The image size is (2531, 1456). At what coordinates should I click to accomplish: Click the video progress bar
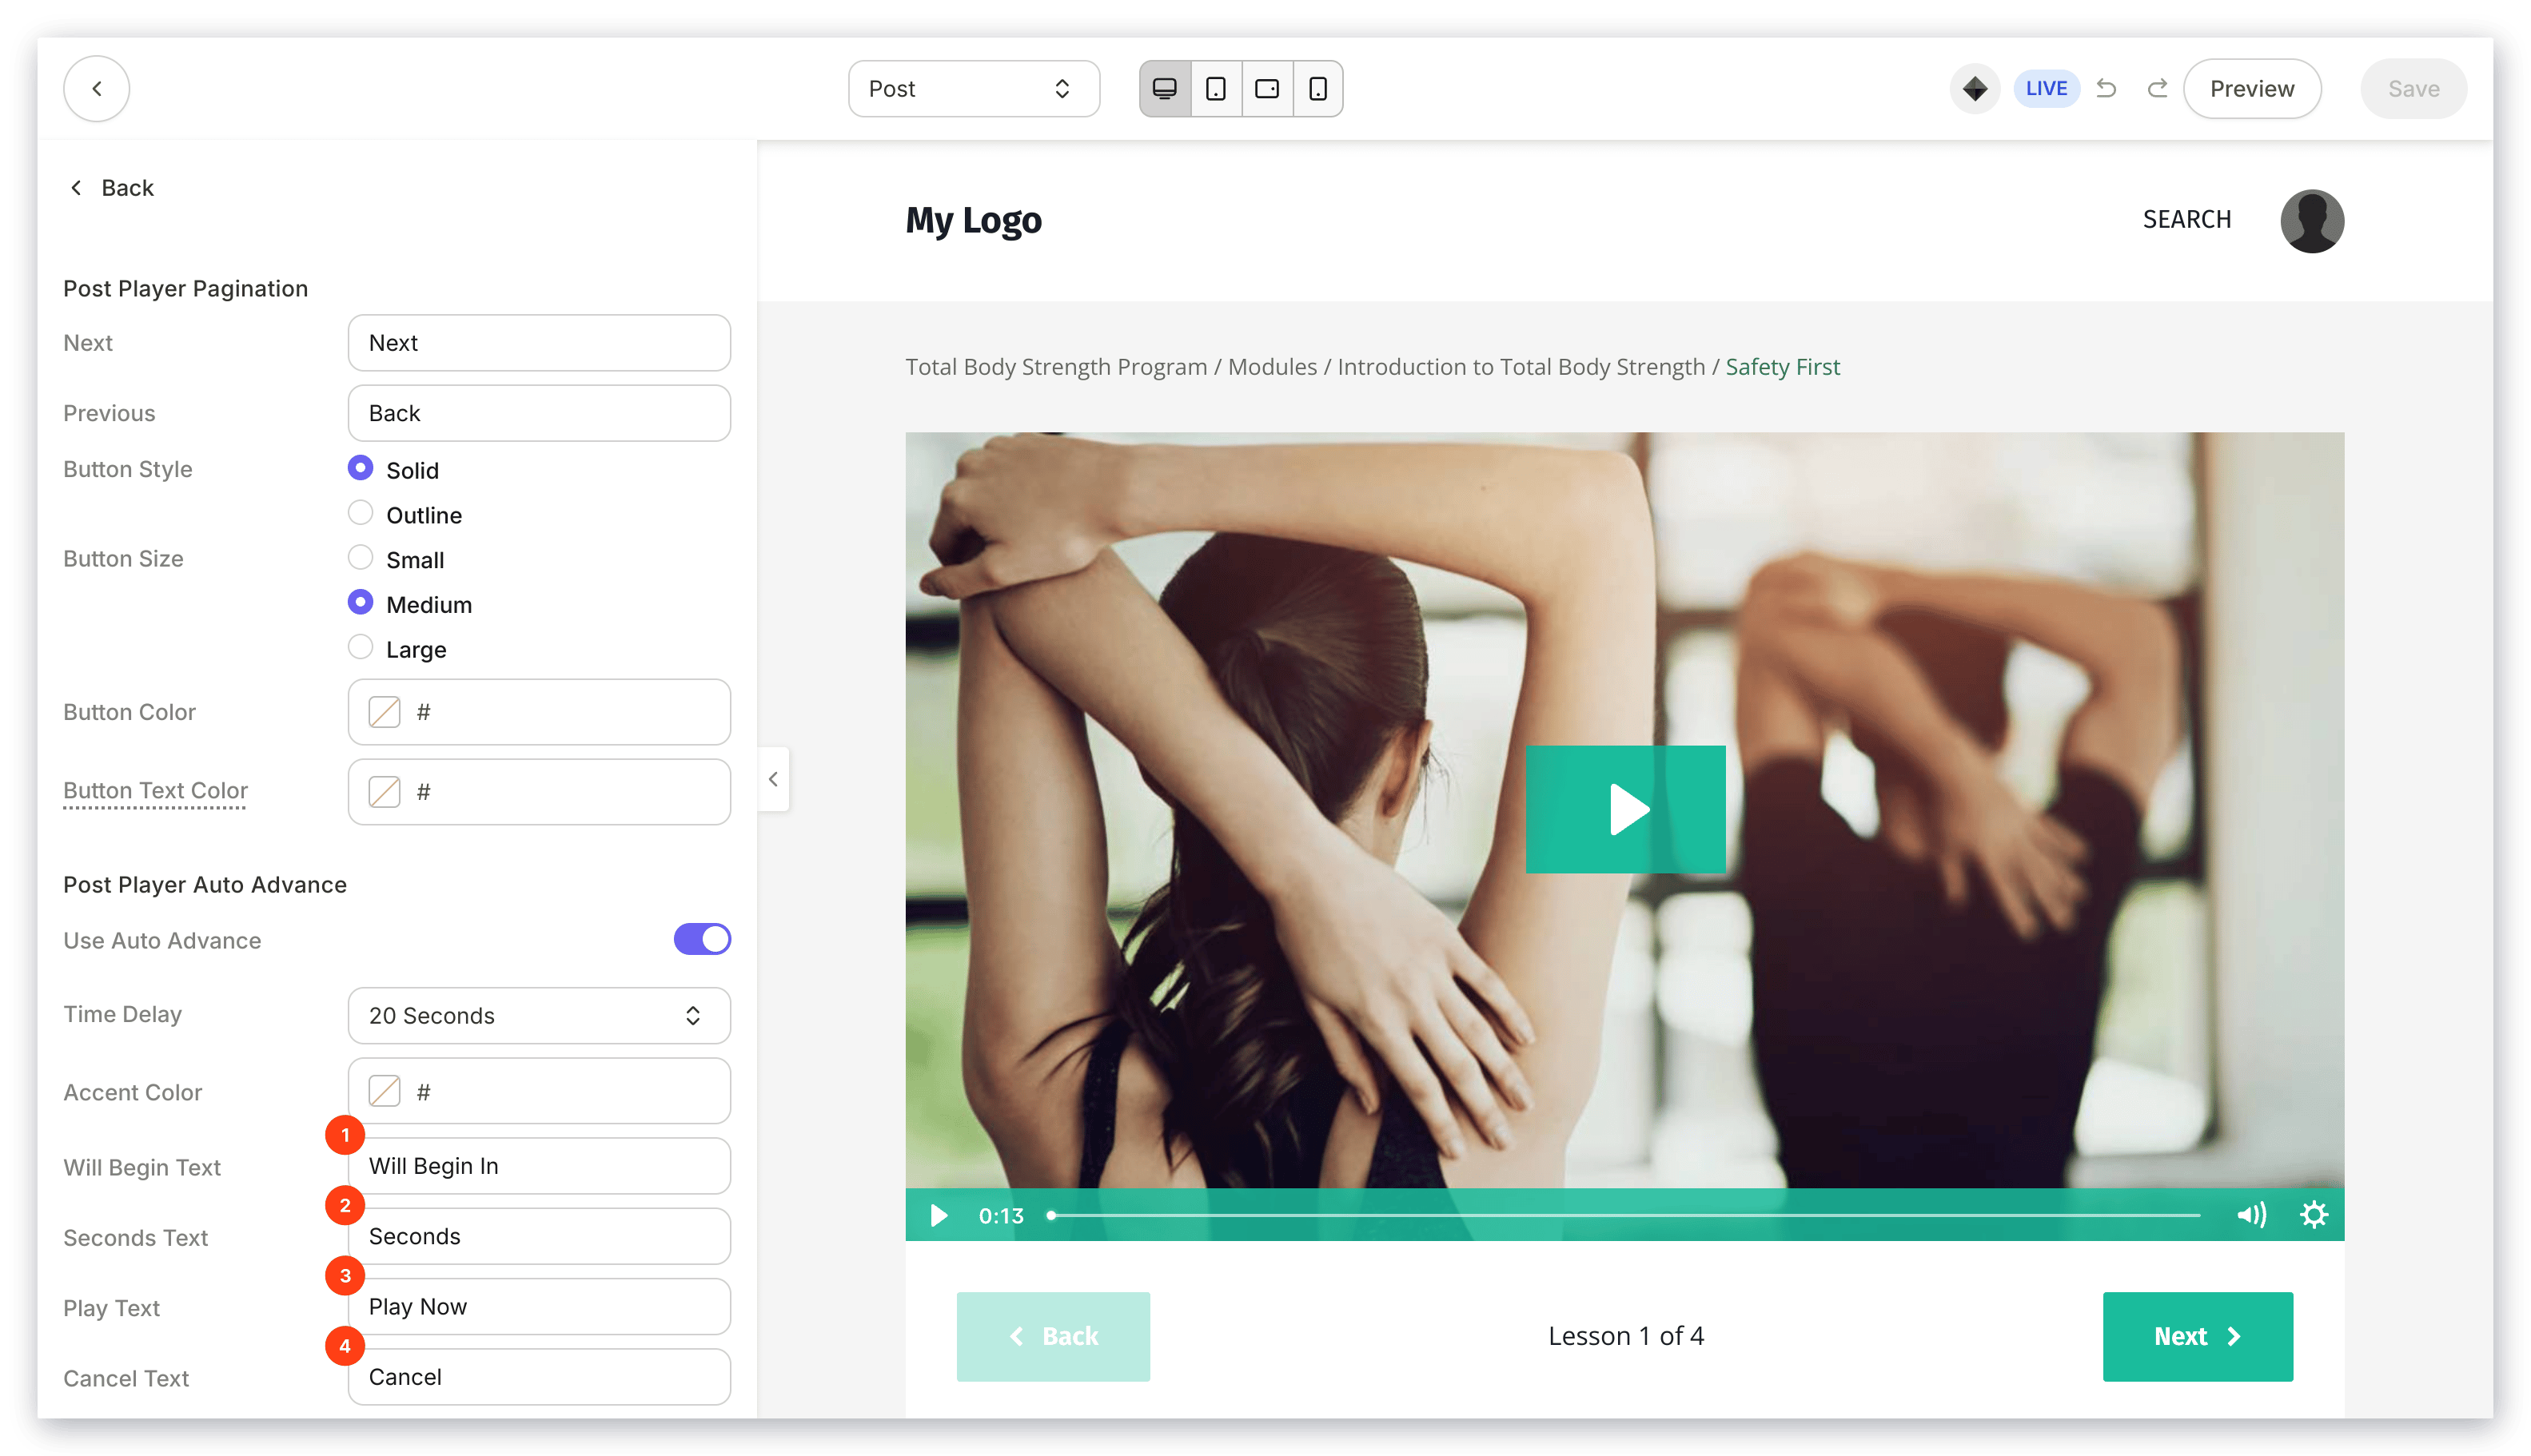pos(1623,1215)
